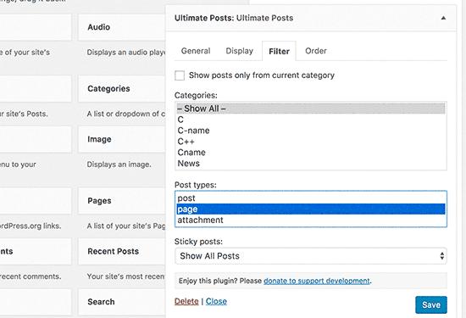Click the Delete widget link

click(186, 301)
